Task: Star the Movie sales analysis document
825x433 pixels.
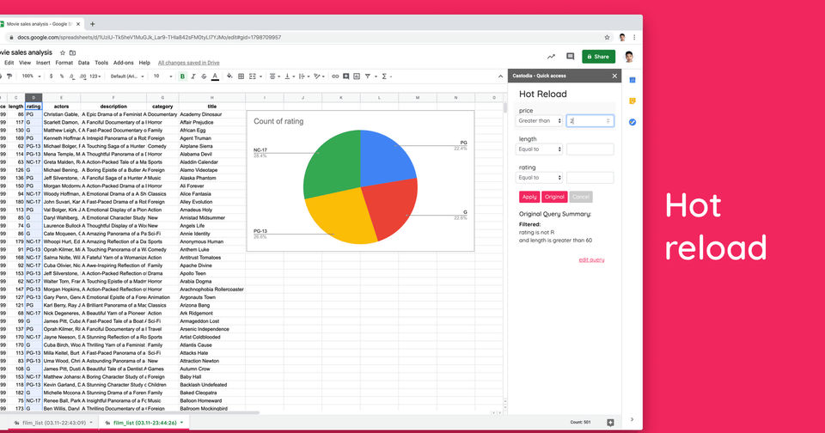Action: [63, 52]
